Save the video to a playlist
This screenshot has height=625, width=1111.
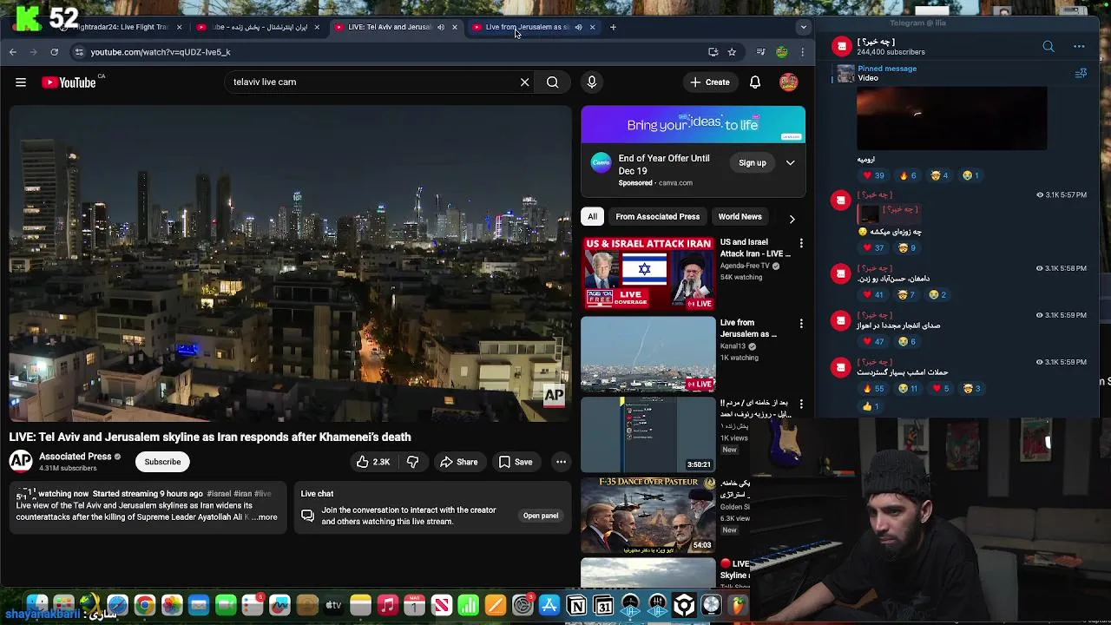(x=515, y=462)
